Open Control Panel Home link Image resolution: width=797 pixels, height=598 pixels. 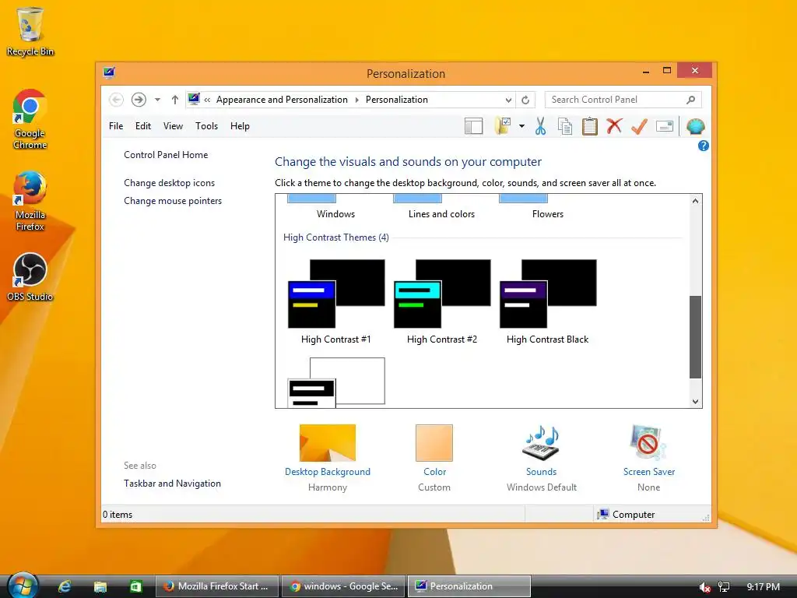click(x=166, y=155)
